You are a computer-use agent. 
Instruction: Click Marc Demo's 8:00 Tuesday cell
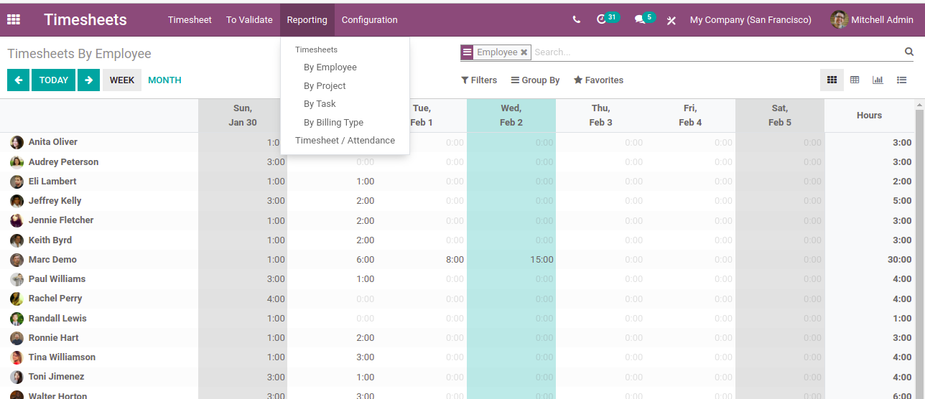coord(422,260)
